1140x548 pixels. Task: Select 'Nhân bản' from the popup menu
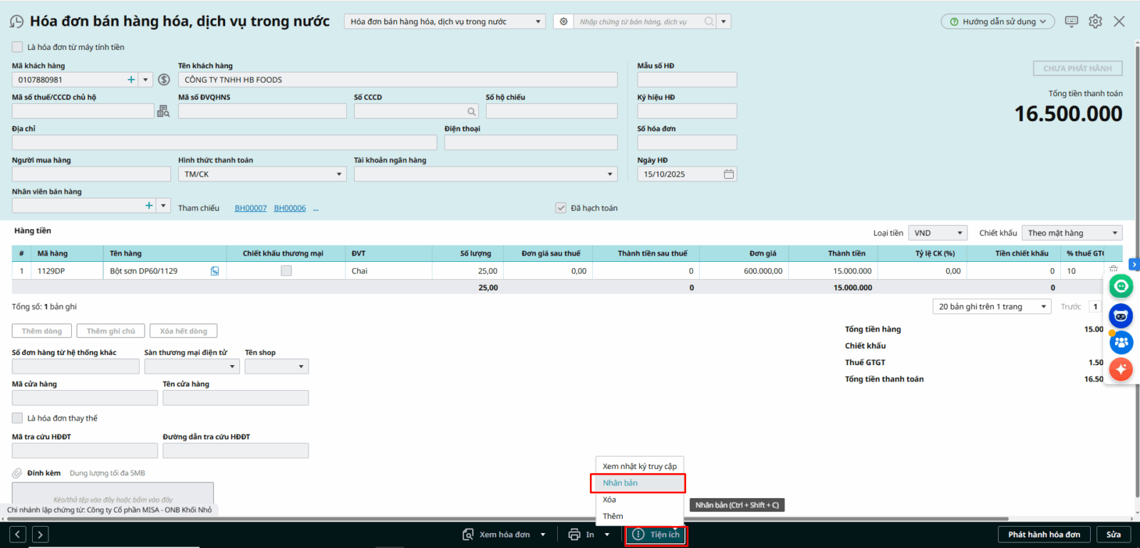621,483
